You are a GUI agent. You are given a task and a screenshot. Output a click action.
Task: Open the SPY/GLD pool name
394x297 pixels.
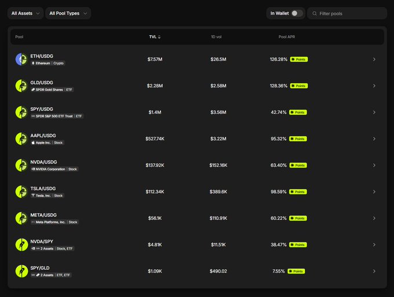point(40,268)
